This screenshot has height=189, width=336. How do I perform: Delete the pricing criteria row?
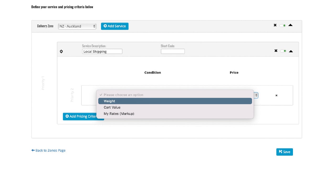(x=276, y=96)
